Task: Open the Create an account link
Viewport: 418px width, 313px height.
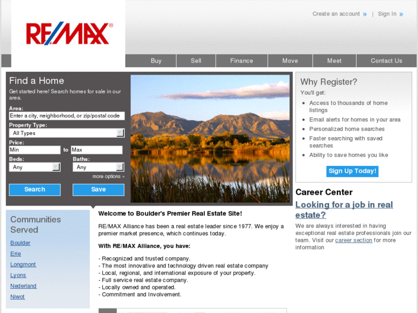Action: (x=336, y=14)
